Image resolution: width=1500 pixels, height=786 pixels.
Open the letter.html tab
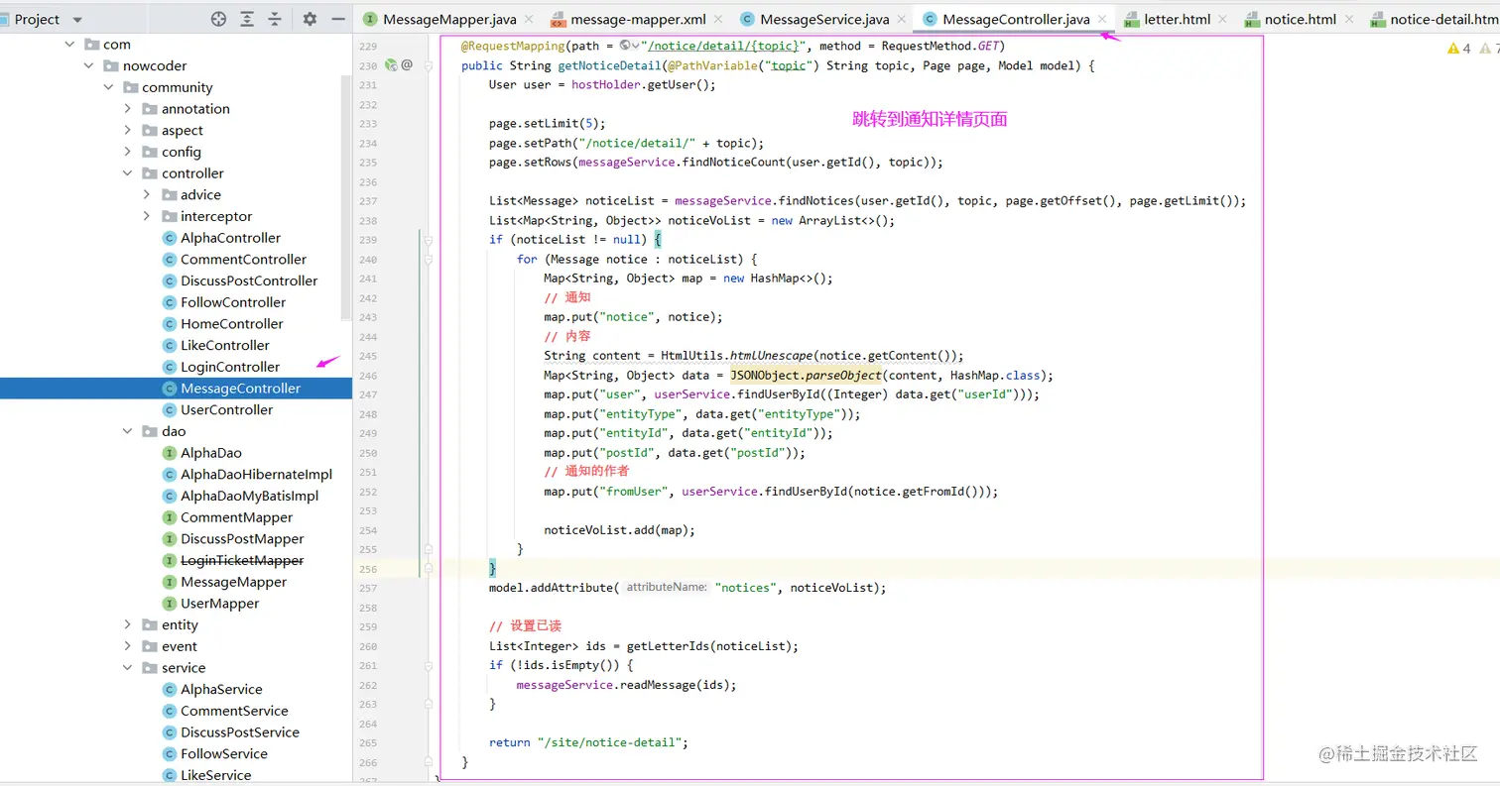1177,19
